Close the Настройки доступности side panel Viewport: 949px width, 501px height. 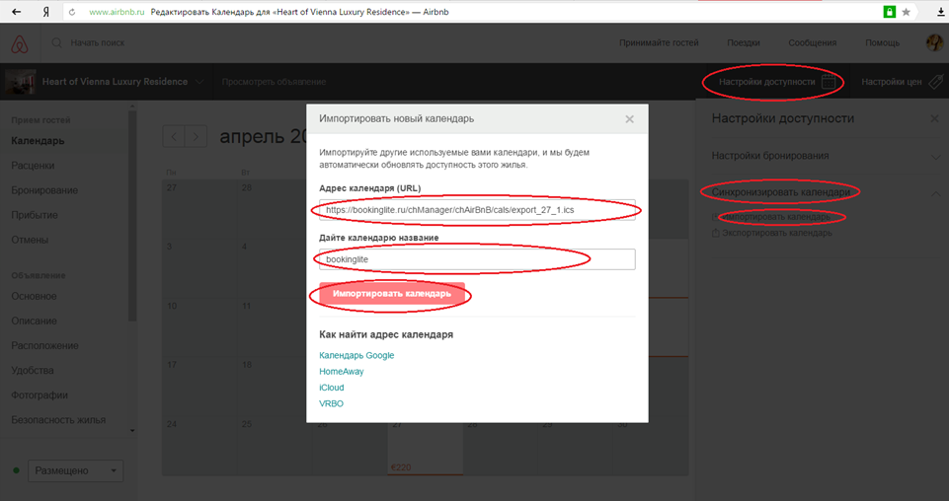pyautogui.click(x=934, y=118)
